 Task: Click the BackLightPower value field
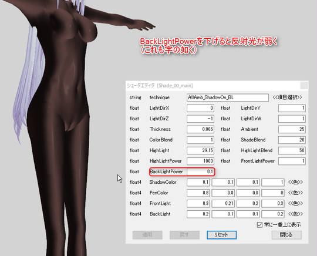click(x=200, y=171)
